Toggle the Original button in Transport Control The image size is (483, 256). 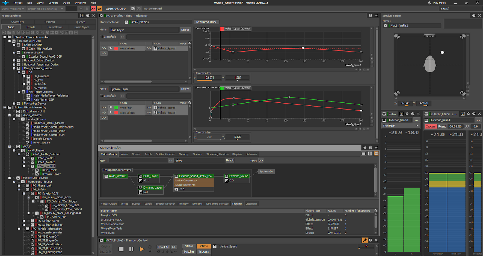pyautogui.click(x=106, y=247)
